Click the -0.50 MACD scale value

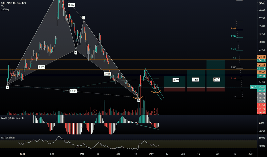pyautogui.click(x=262, y=131)
